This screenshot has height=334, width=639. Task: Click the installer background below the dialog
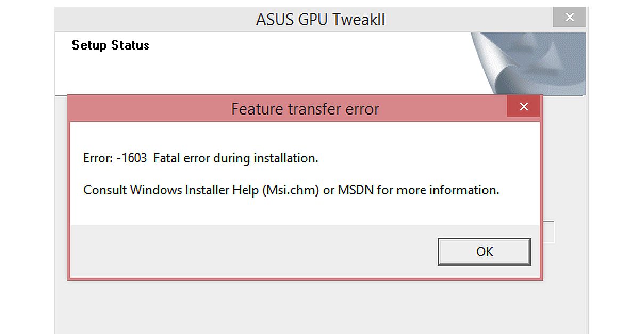click(x=305, y=309)
